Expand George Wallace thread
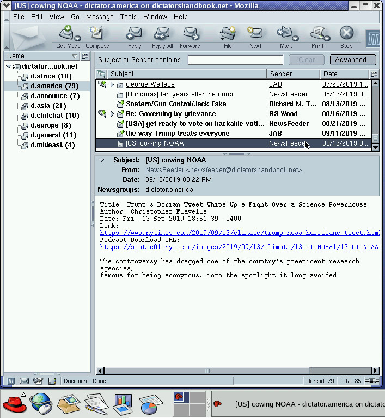The height and width of the screenshot is (418, 385). tap(112, 84)
